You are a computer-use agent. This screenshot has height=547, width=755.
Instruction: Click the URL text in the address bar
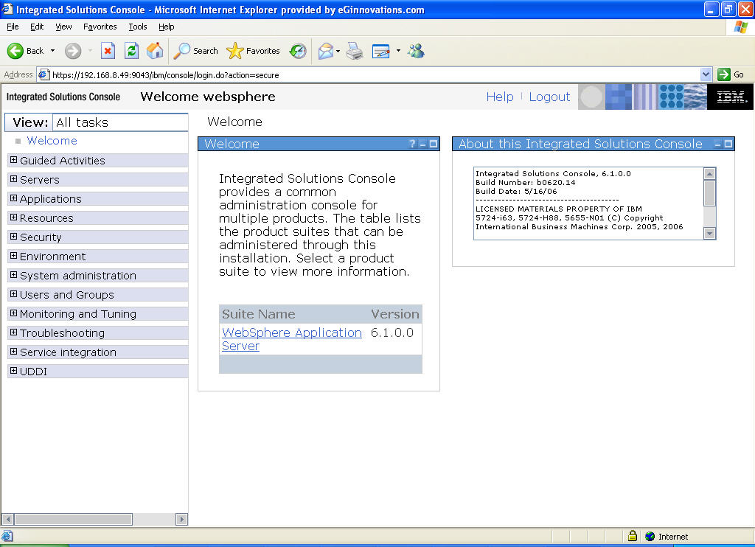coord(166,75)
